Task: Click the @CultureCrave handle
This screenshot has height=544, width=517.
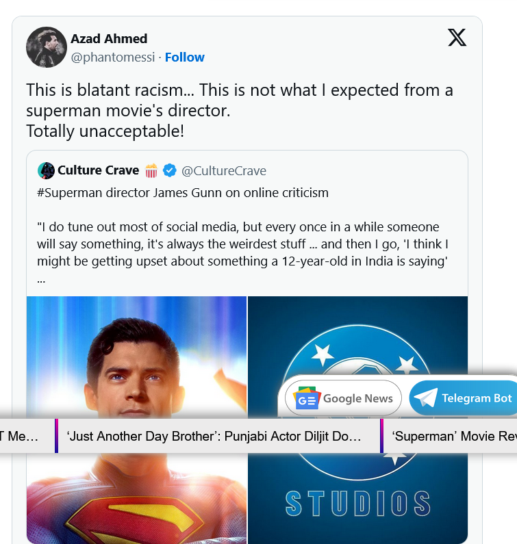Action: (224, 170)
